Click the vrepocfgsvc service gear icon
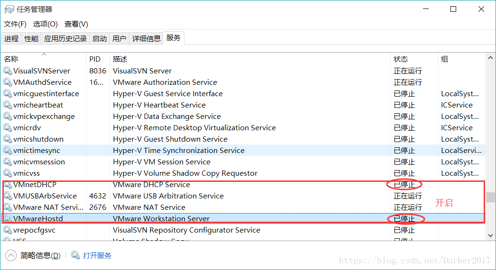This screenshot has width=496, height=270. 8,230
